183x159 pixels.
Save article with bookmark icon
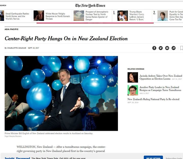pyautogui.click(x=181, y=48)
